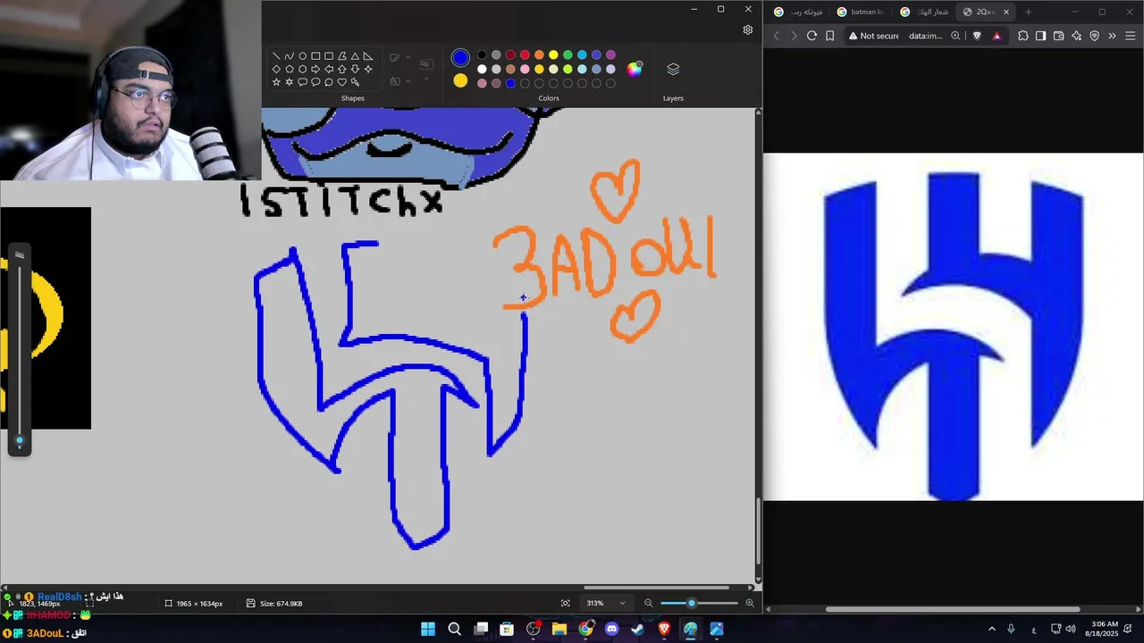Pick the green palette color
This screenshot has width=1144, height=643.
coord(568,55)
